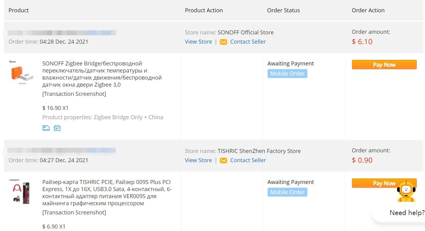This screenshot has height=231, width=425.
Task: Click the Mobile Order badge on TISHRIC order
Action: tap(287, 192)
